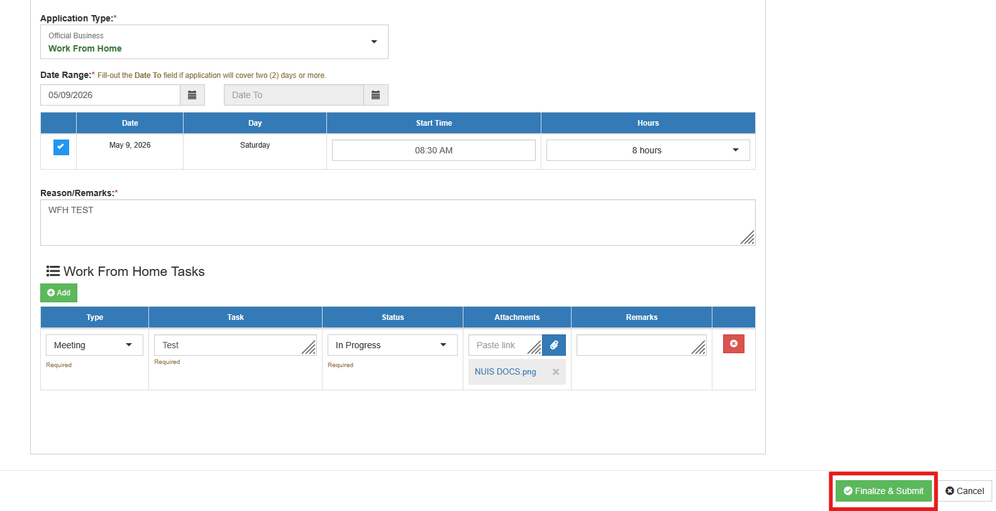Click the Work From Home Tasks heading
Screen dimensions: 996x511
[x=126, y=272]
